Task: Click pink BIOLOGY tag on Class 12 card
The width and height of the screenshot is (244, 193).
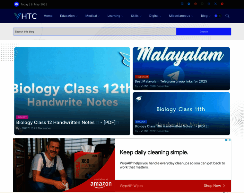Action: pyautogui.click(x=22, y=117)
